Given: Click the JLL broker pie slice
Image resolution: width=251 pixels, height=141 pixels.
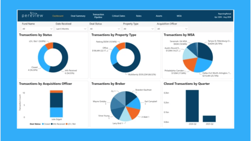Looking at the screenshot, I should [121, 97].
